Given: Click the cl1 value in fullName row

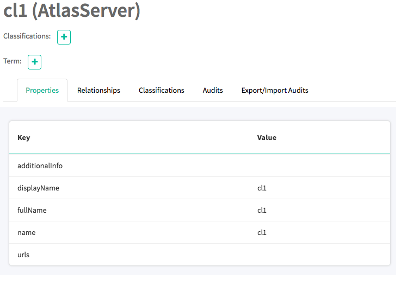Looking at the screenshot, I should (262, 210).
